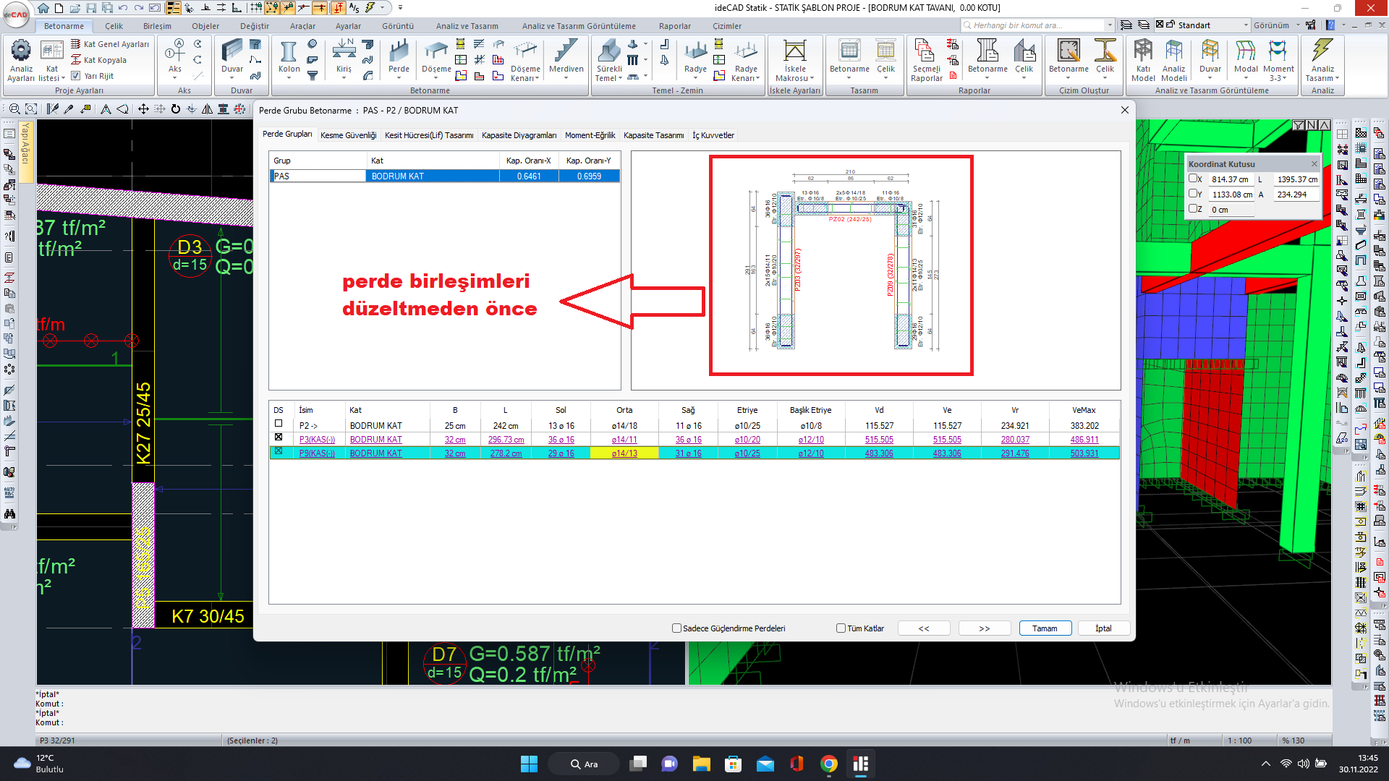Open P9(KAS(-)) name link
Image resolution: width=1389 pixels, height=781 pixels.
(317, 453)
